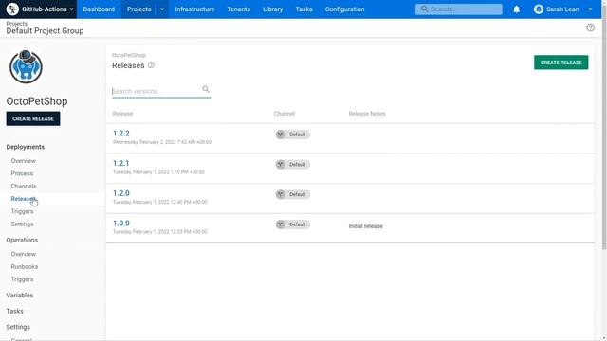Open release 1.2.1
The image size is (607, 341).
tap(120, 163)
